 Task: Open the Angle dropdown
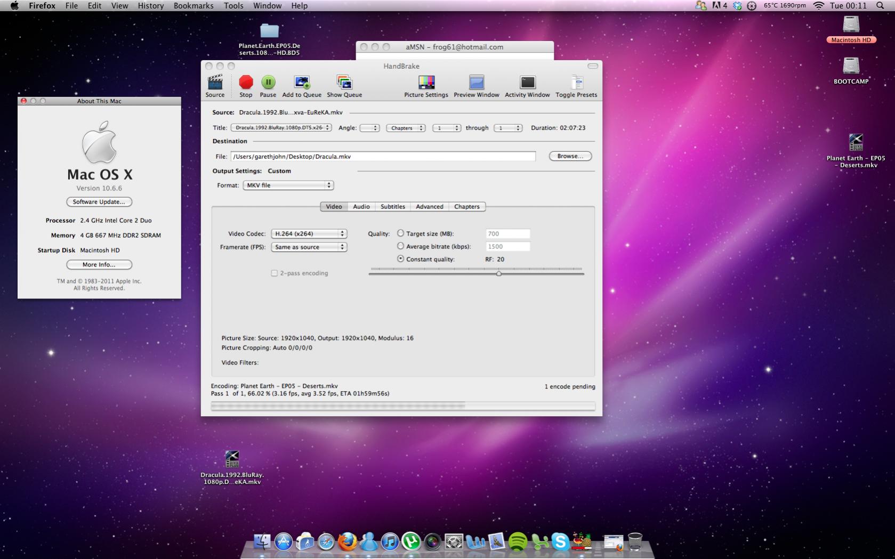pos(369,128)
